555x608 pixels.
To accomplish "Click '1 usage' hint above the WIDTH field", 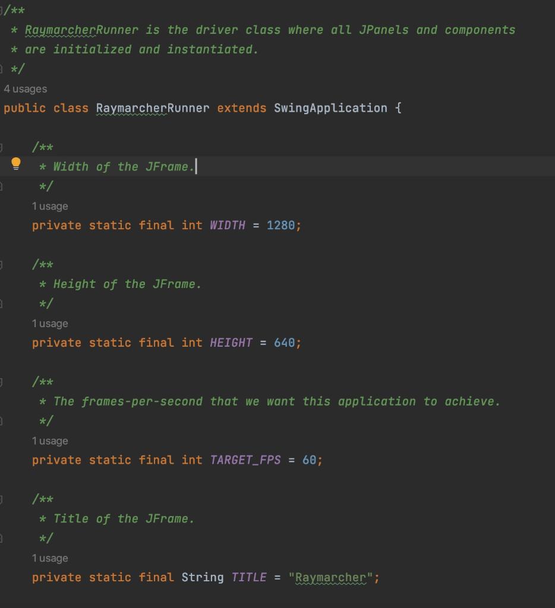I will tap(49, 206).
